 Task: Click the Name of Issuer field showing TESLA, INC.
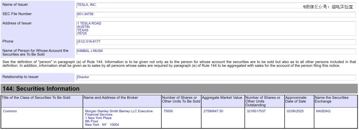[x=216, y=5]
